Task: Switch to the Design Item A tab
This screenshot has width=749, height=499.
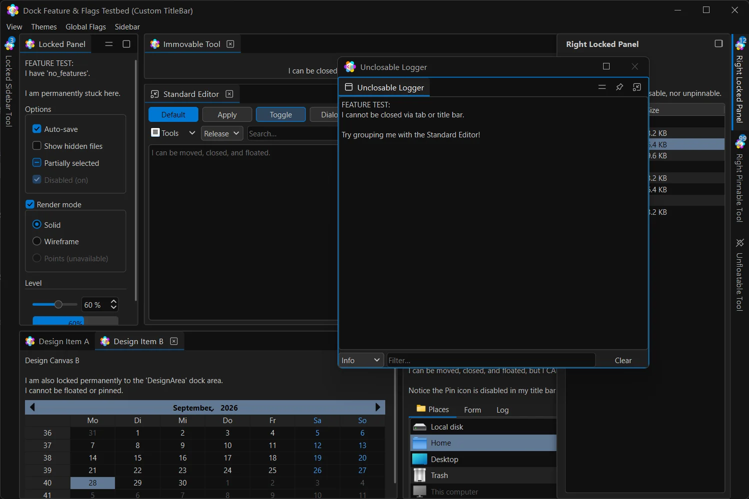Action: coord(57,341)
